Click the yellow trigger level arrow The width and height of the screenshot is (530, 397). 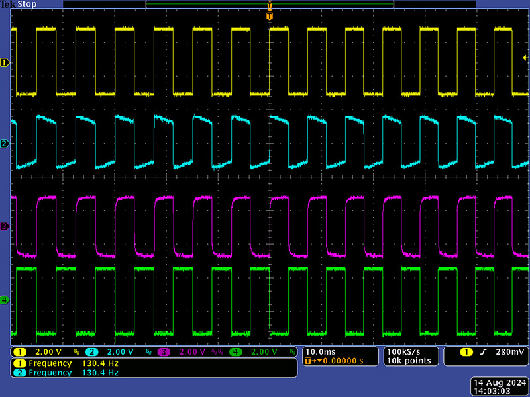(525, 58)
